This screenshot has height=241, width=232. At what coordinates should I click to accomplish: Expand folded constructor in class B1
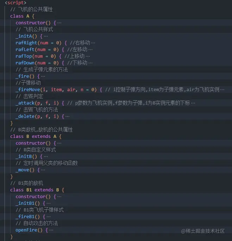tap(59, 197)
